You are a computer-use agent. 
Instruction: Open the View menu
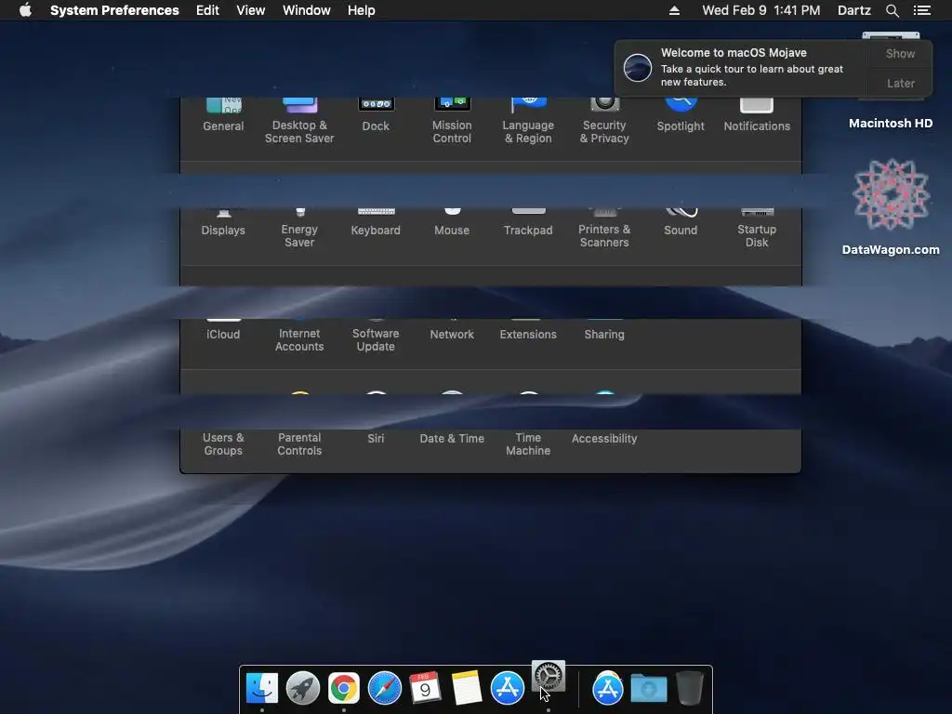251,10
